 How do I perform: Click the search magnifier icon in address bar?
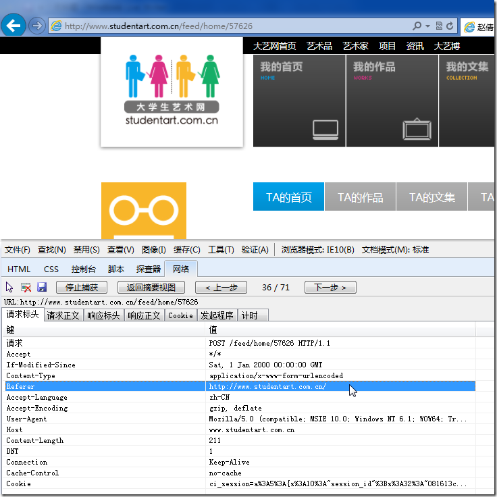point(417,26)
